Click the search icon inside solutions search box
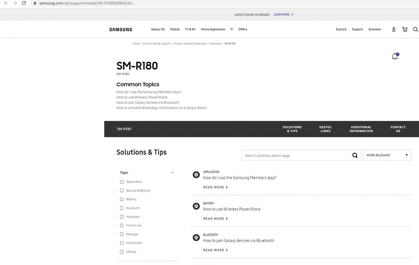 (355, 155)
